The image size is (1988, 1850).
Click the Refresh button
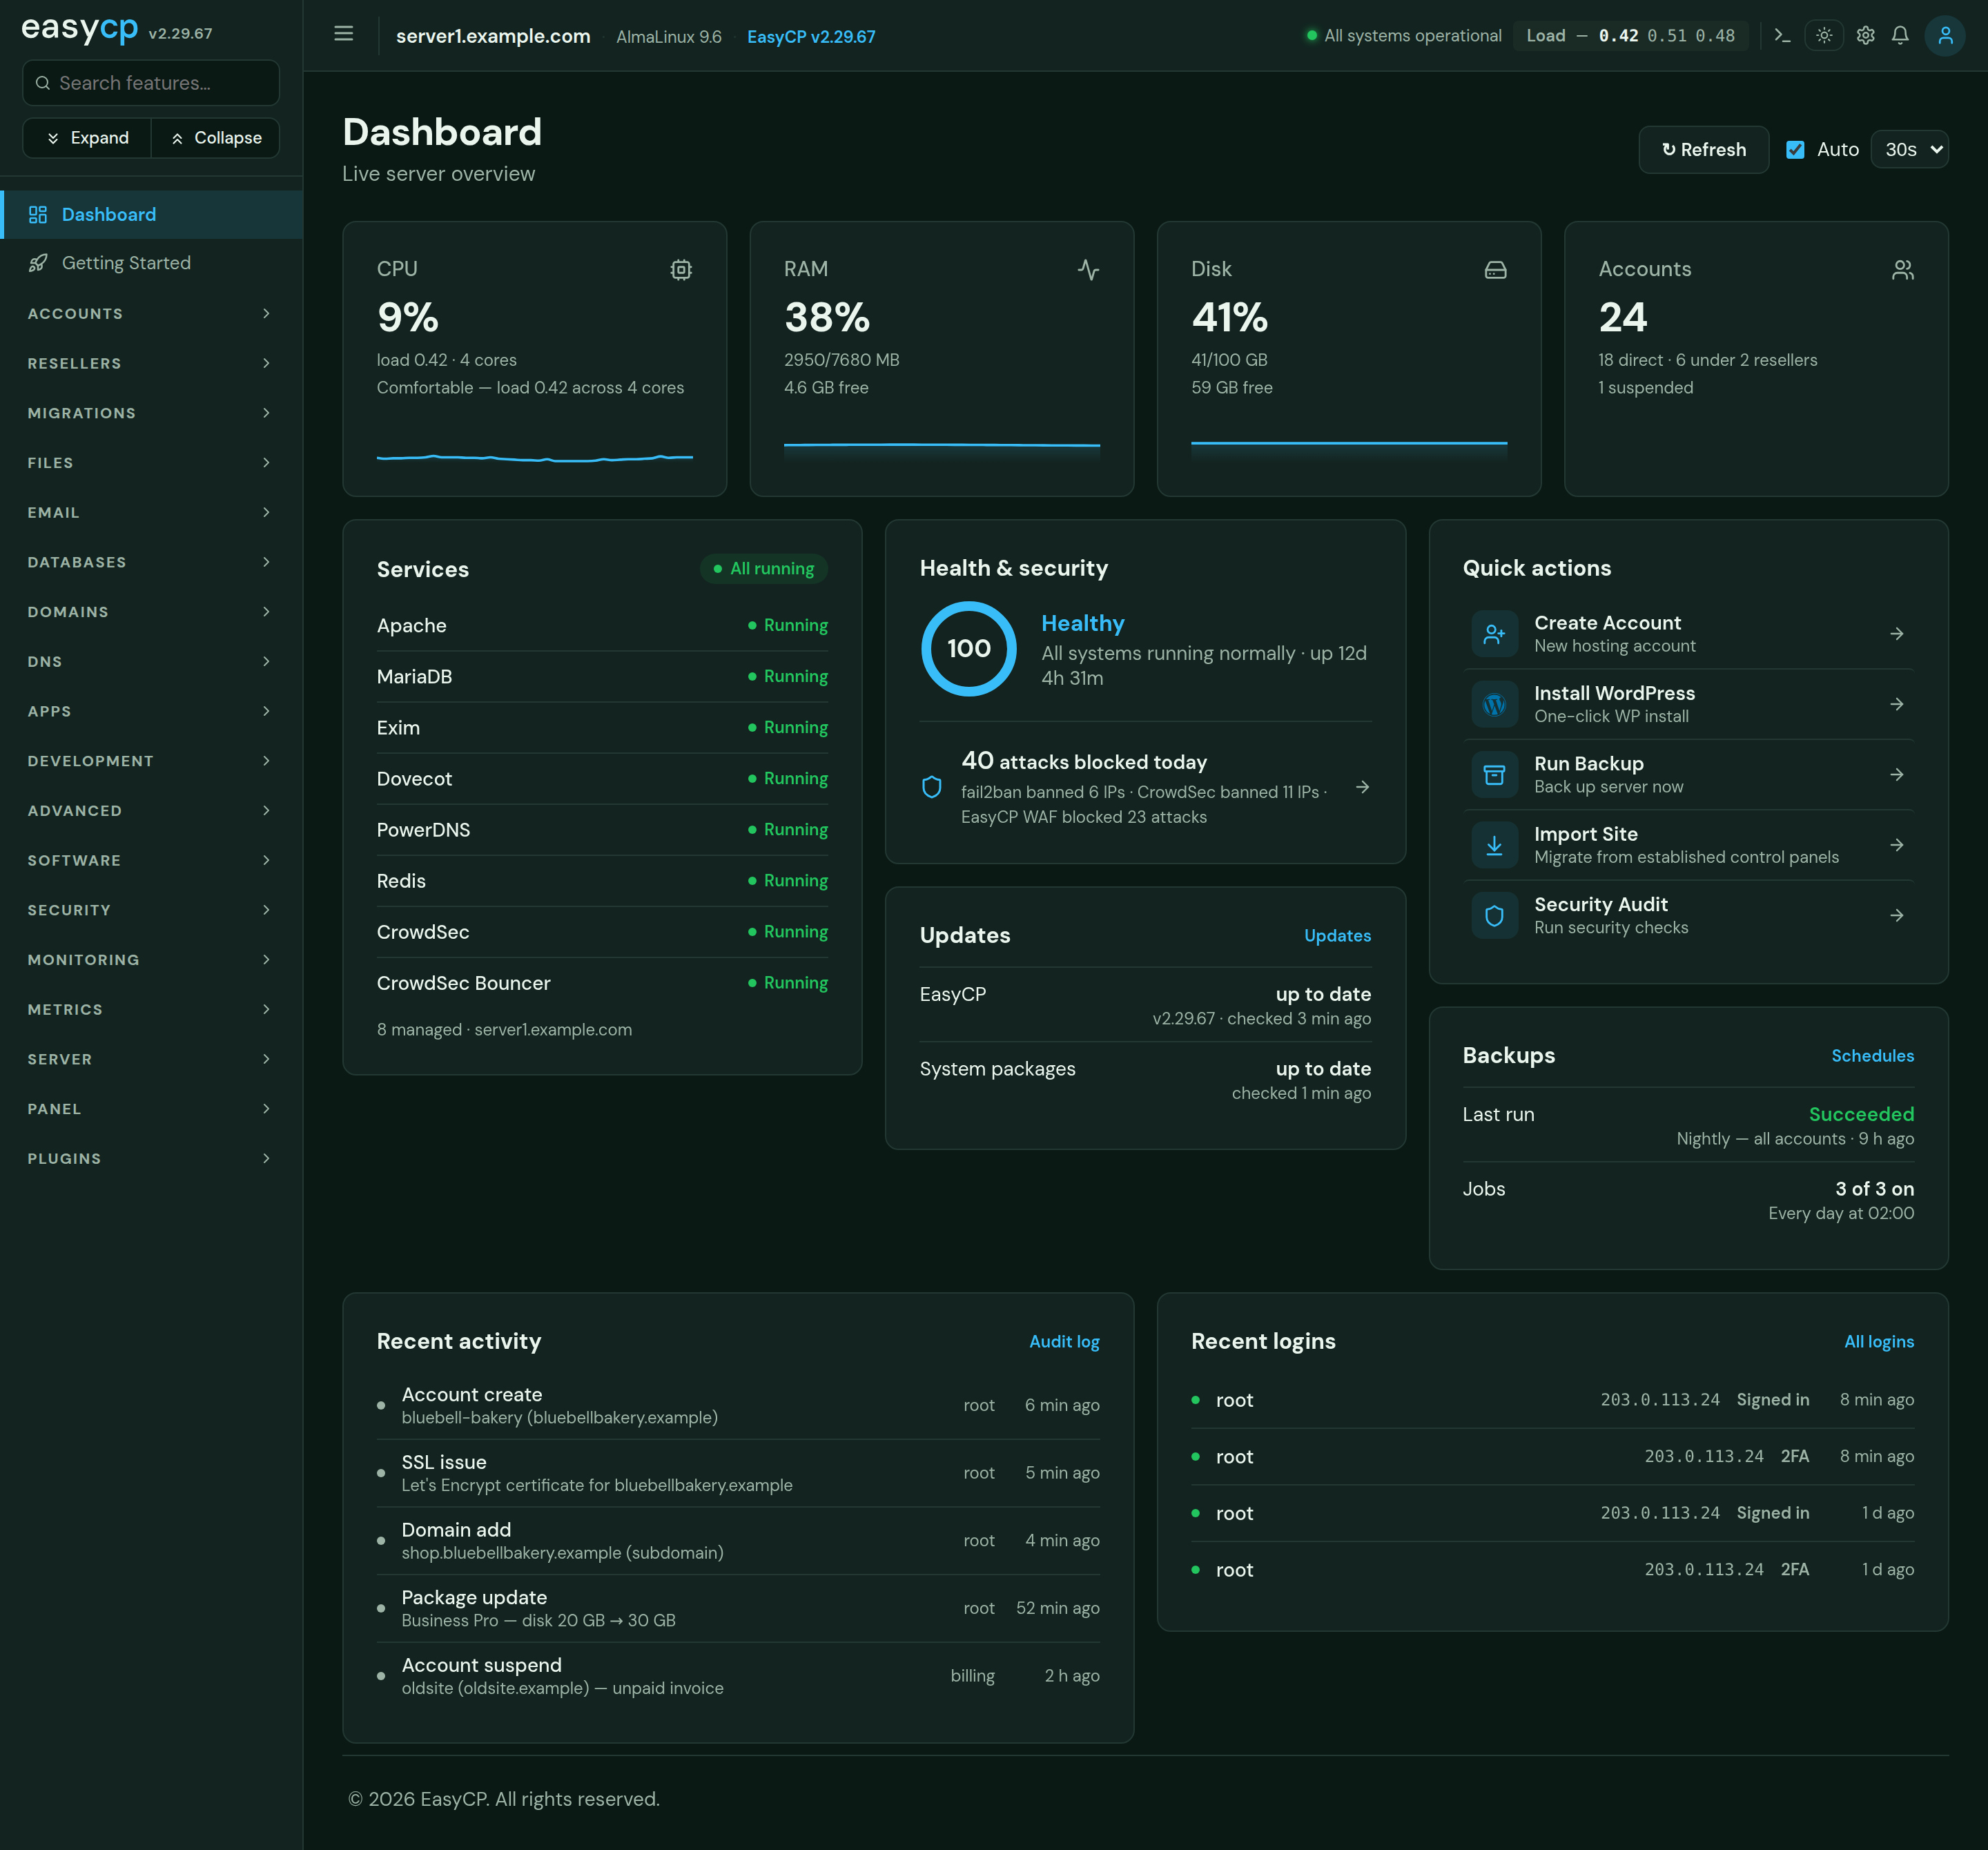point(1703,150)
